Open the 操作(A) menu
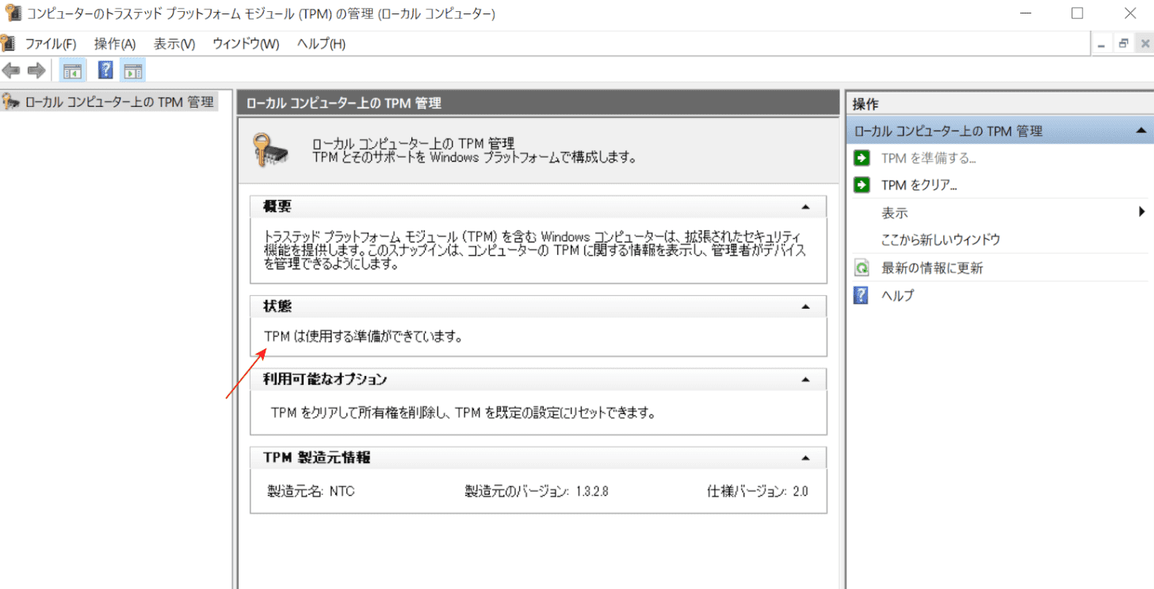 115,44
